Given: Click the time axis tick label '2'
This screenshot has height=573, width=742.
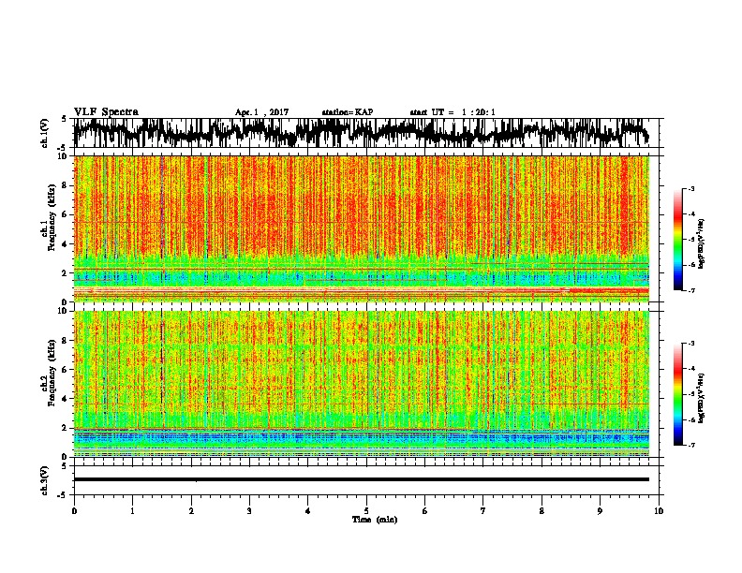Looking at the screenshot, I should (x=191, y=511).
